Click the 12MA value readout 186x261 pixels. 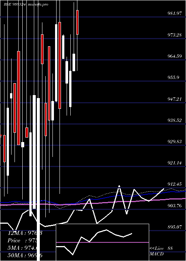click(25, 233)
